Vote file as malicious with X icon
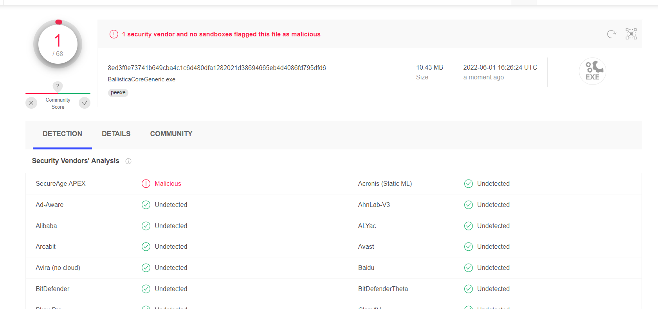The image size is (658, 309). pos(31,103)
